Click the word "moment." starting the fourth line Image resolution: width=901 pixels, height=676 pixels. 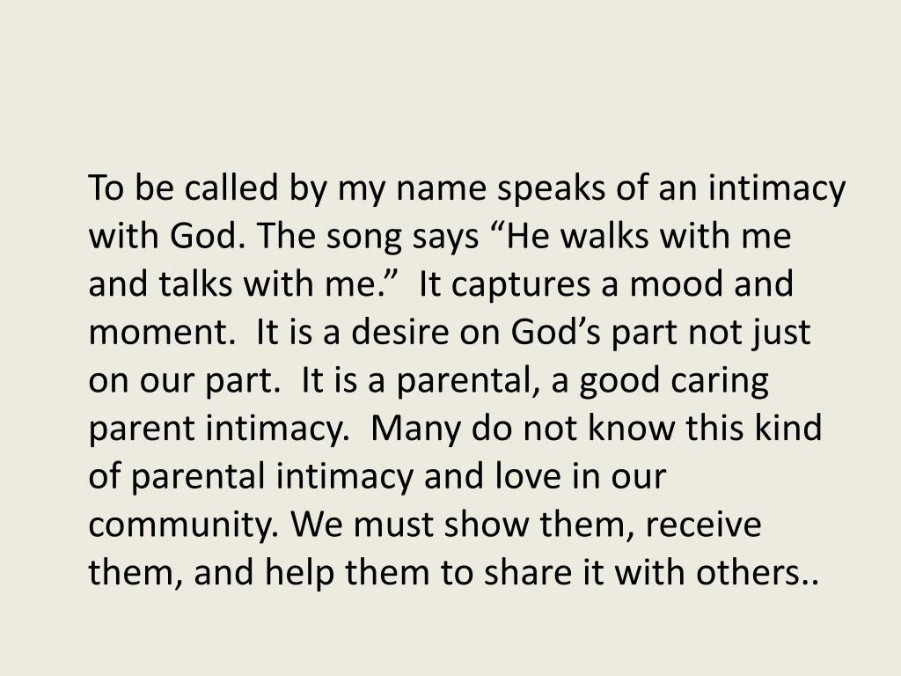point(158,333)
